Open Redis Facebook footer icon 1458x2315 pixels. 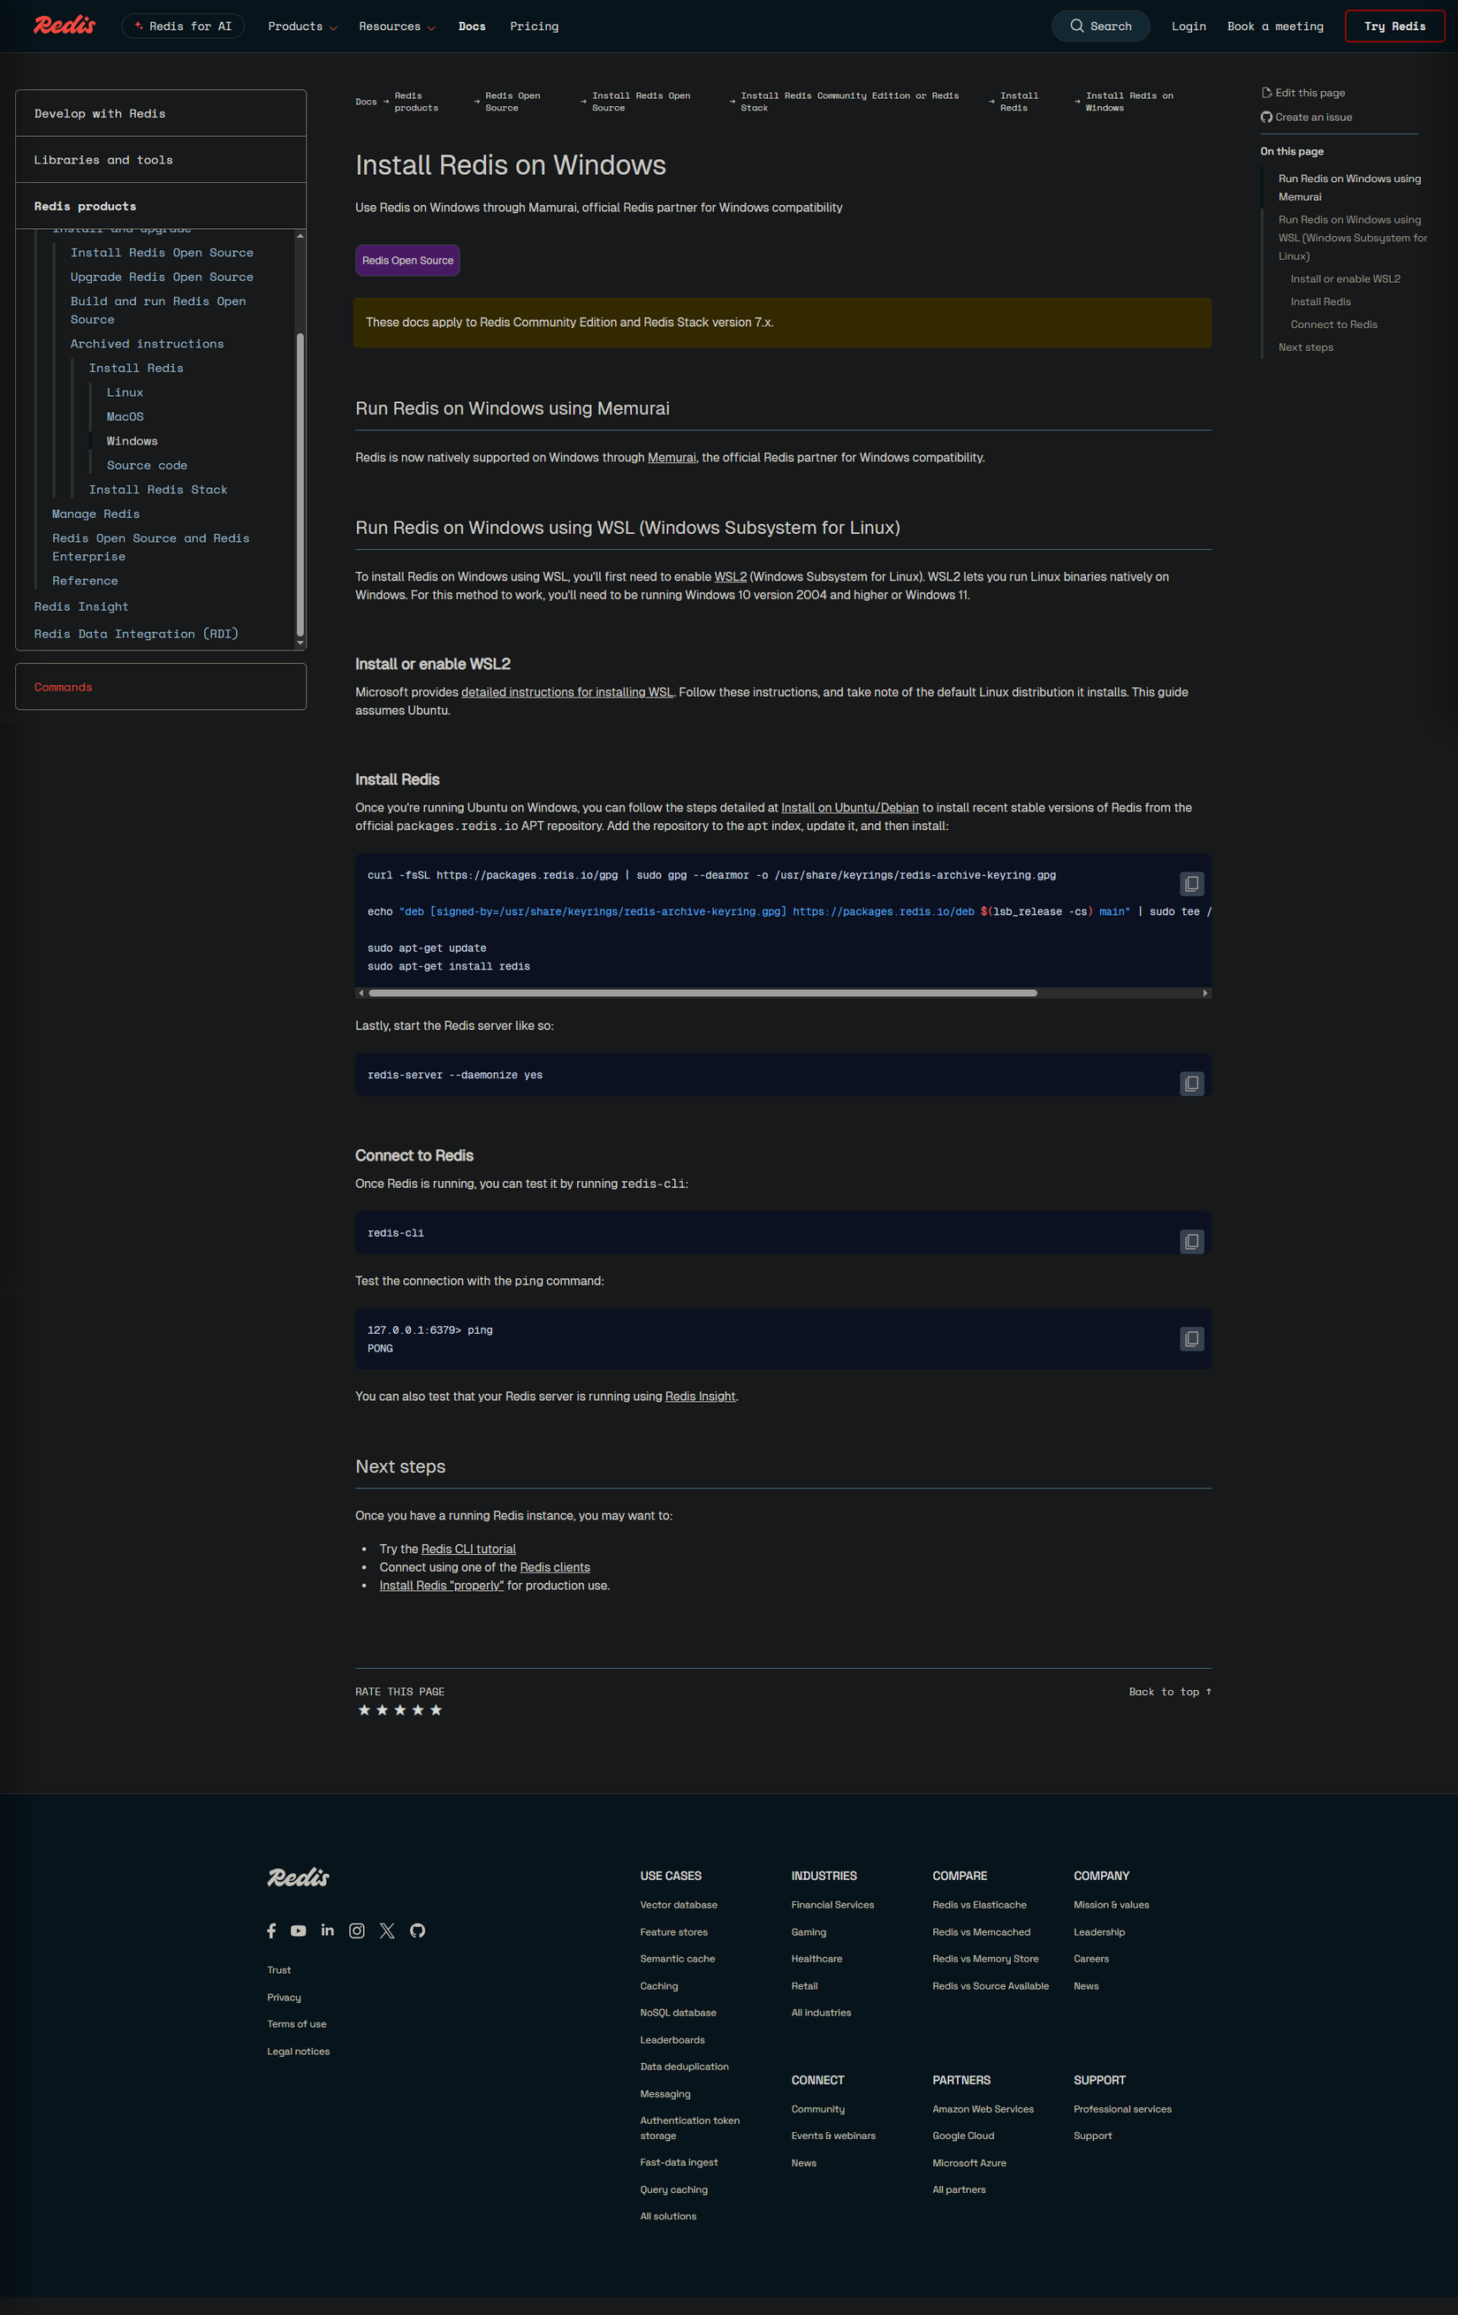coord(271,1930)
